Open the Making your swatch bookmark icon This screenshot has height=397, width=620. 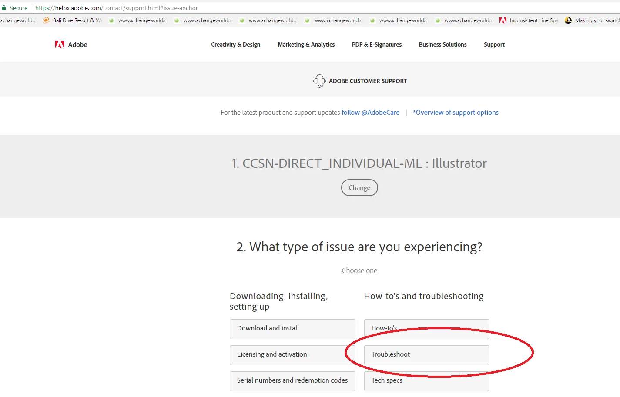[x=568, y=20]
